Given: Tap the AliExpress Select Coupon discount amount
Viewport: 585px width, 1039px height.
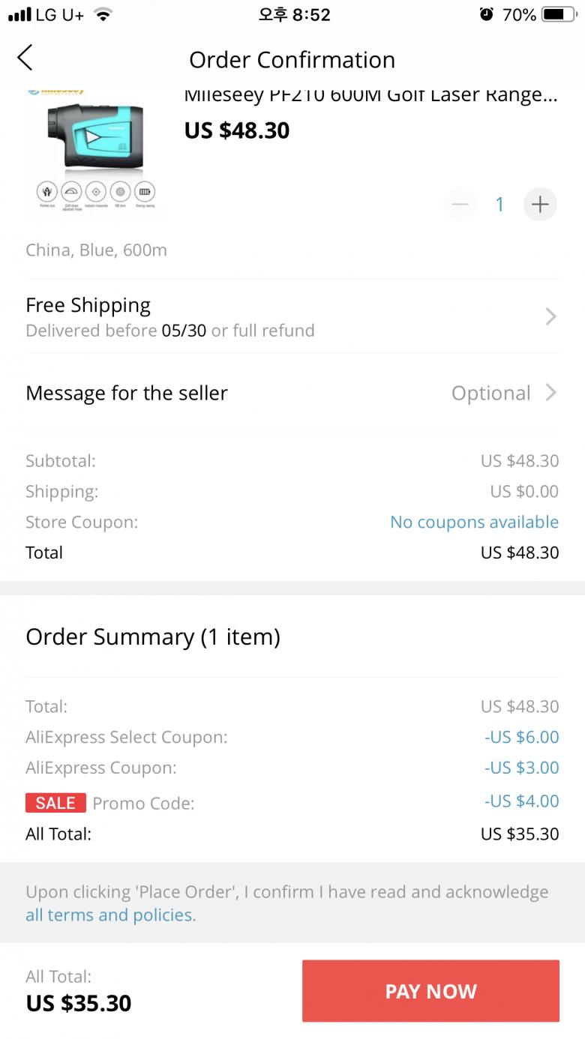Looking at the screenshot, I should point(521,737).
